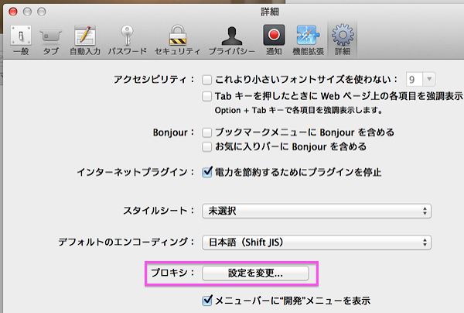Open the 一般 (General) preferences pane
The height and width of the screenshot is (313, 464).
coord(21,40)
